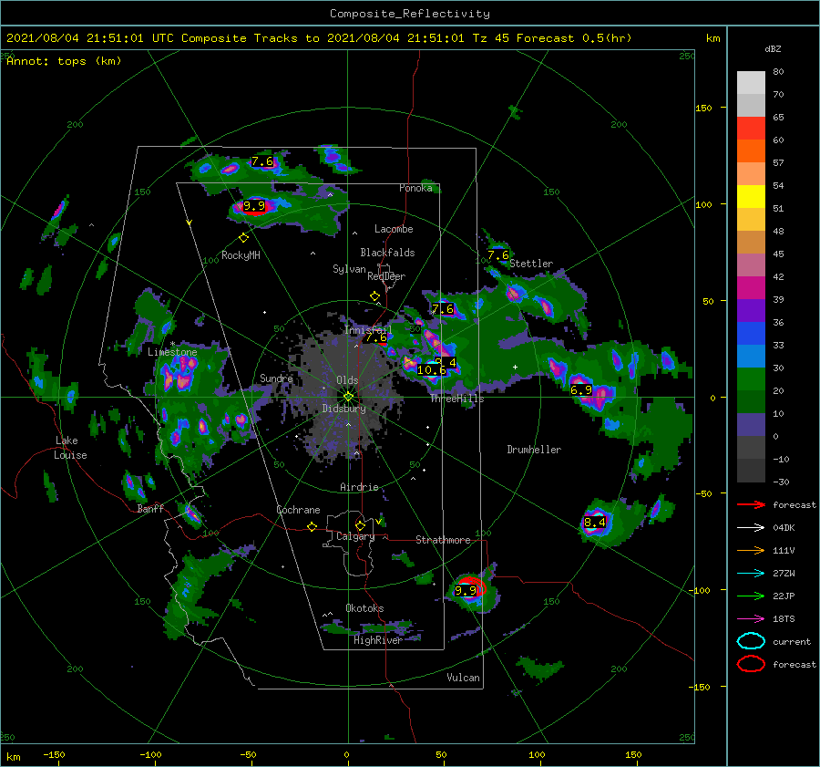Select the light blue swatch between 33 and 30 dBZ
Image resolution: width=820 pixels, height=767 pixels.
(x=751, y=356)
